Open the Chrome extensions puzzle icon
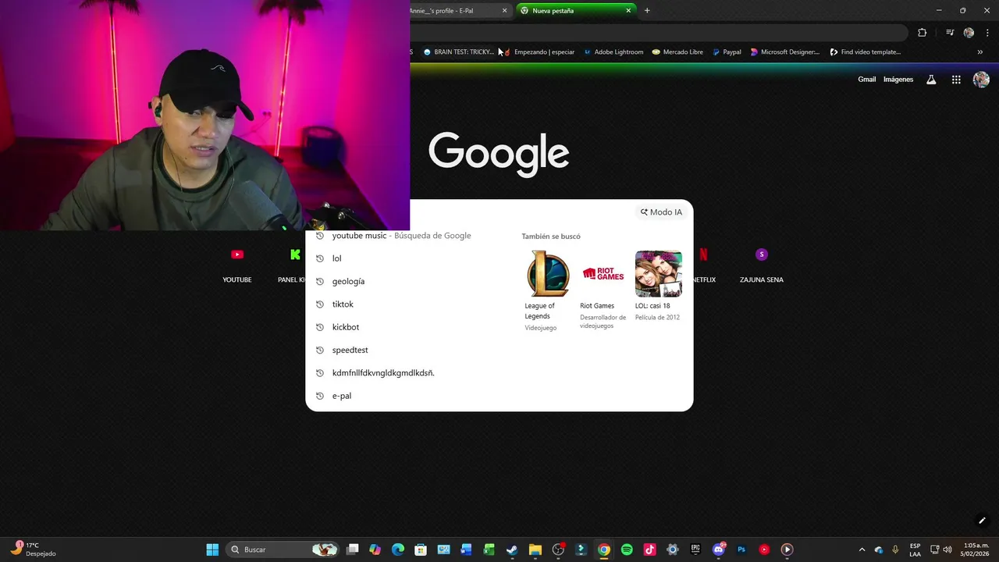The height and width of the screenshot is (562, 999). pyautogui.click(x=923, y=33)
